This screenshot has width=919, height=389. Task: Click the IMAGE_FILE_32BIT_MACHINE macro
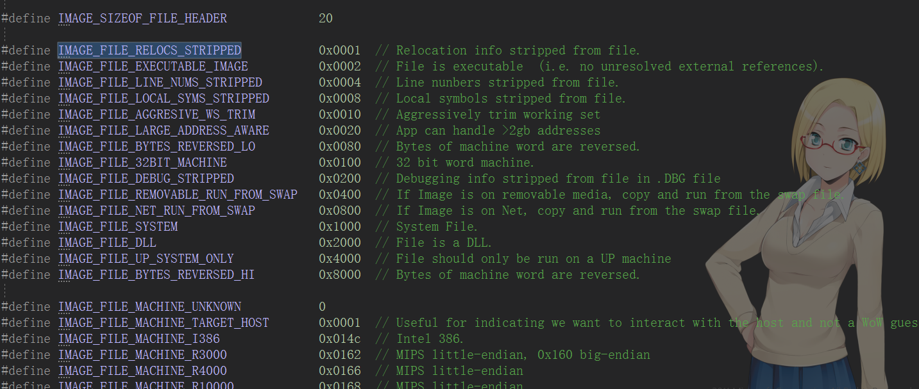point(142,163)
